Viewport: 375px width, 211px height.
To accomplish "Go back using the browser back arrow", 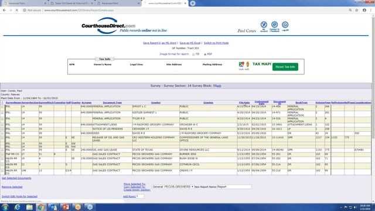I will [x=4, y=11].
